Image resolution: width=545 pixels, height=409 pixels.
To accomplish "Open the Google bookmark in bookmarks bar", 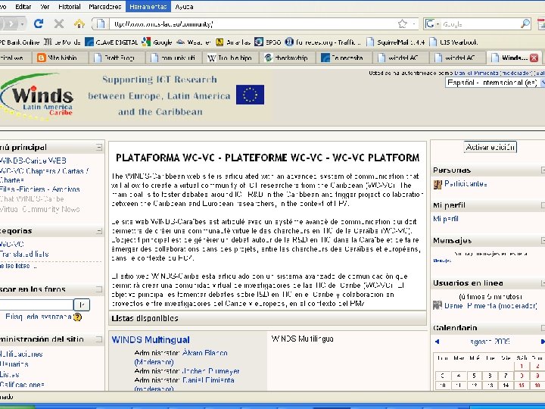I will 157,42.
